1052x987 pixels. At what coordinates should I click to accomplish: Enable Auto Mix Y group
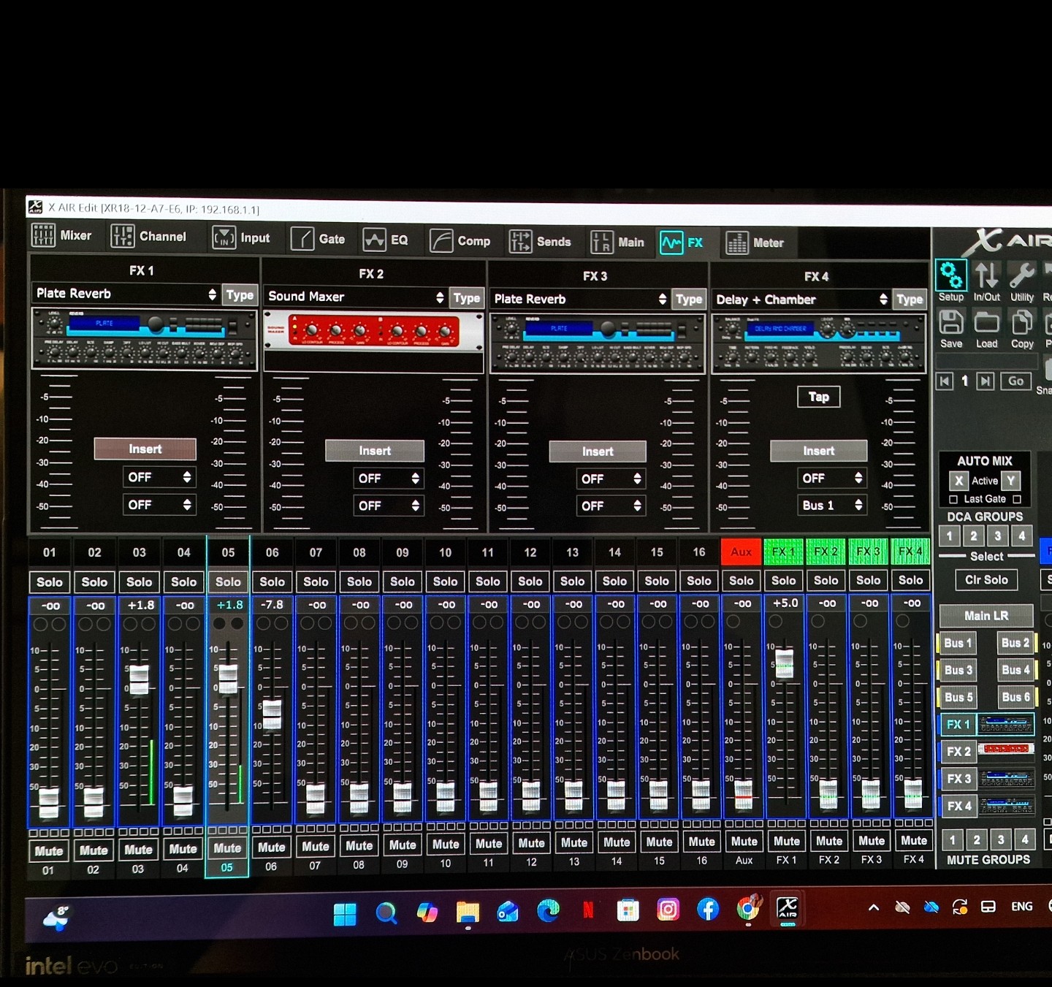tap(1010, 481)
